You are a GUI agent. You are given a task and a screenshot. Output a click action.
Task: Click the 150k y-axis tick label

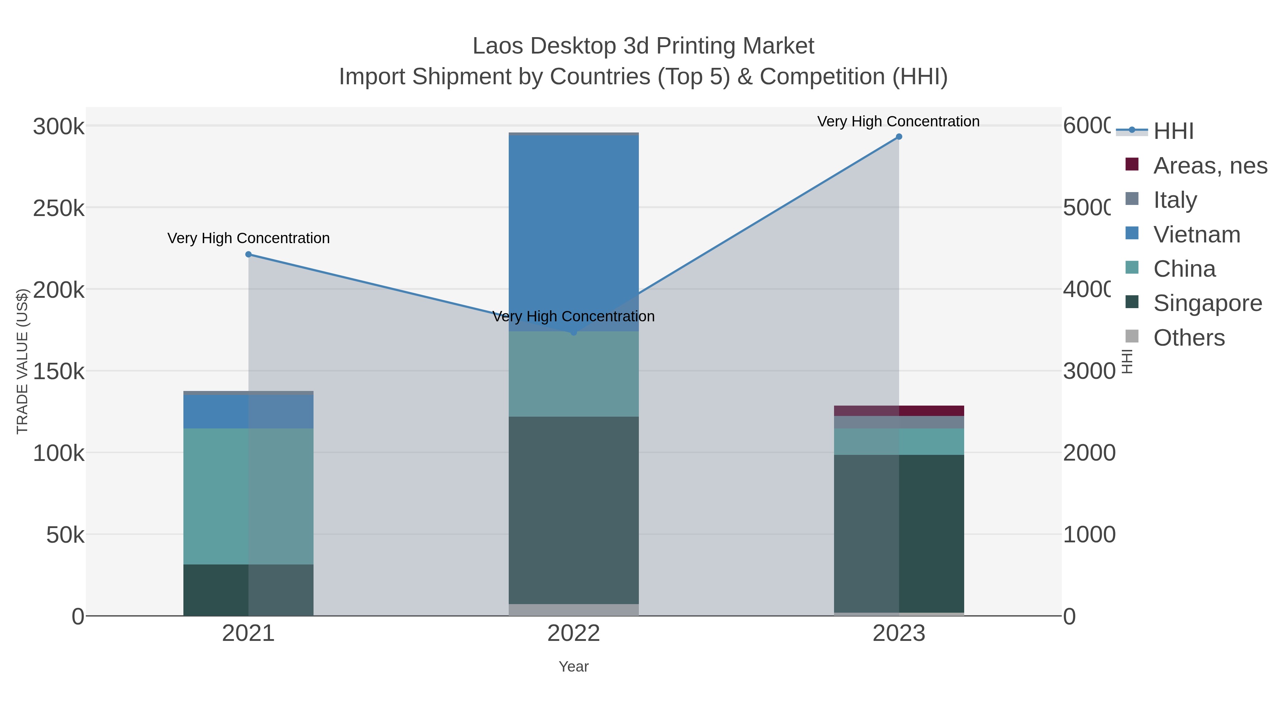59,372
